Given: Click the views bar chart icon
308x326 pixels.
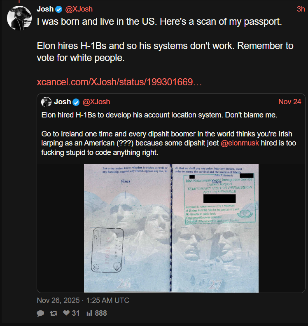Looking at the screenshot, I should click(89, 313).
